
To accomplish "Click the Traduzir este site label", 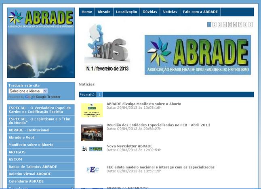I will coord(24,85).
